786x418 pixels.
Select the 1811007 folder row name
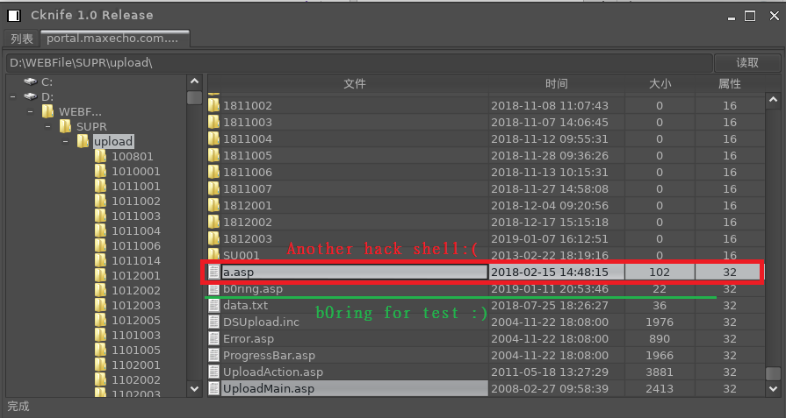pos(247,189)
